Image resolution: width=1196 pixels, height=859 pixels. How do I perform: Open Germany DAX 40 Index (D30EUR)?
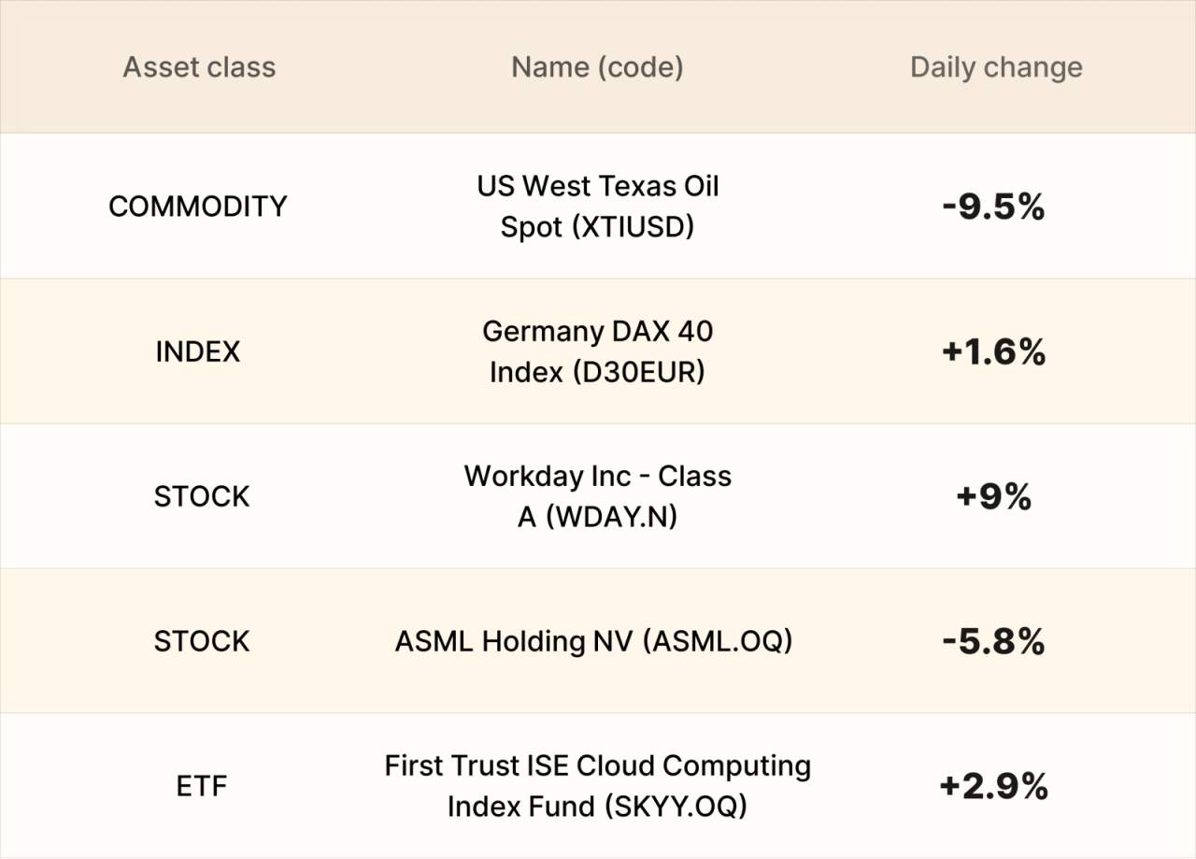click(x=597, y=351)
